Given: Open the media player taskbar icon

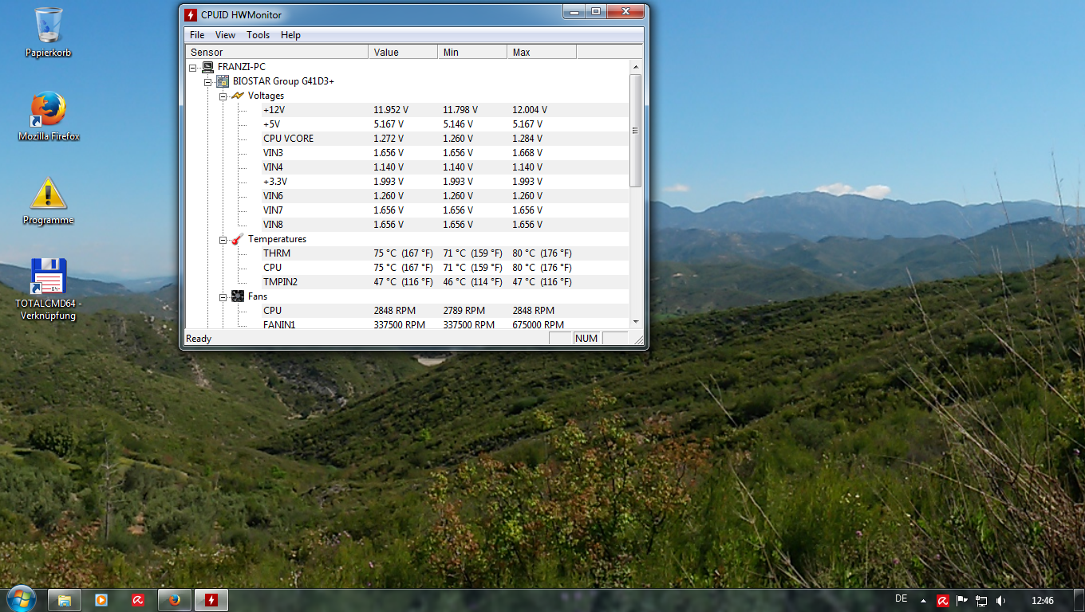Looking at the screenshot, I should point(101,600).
